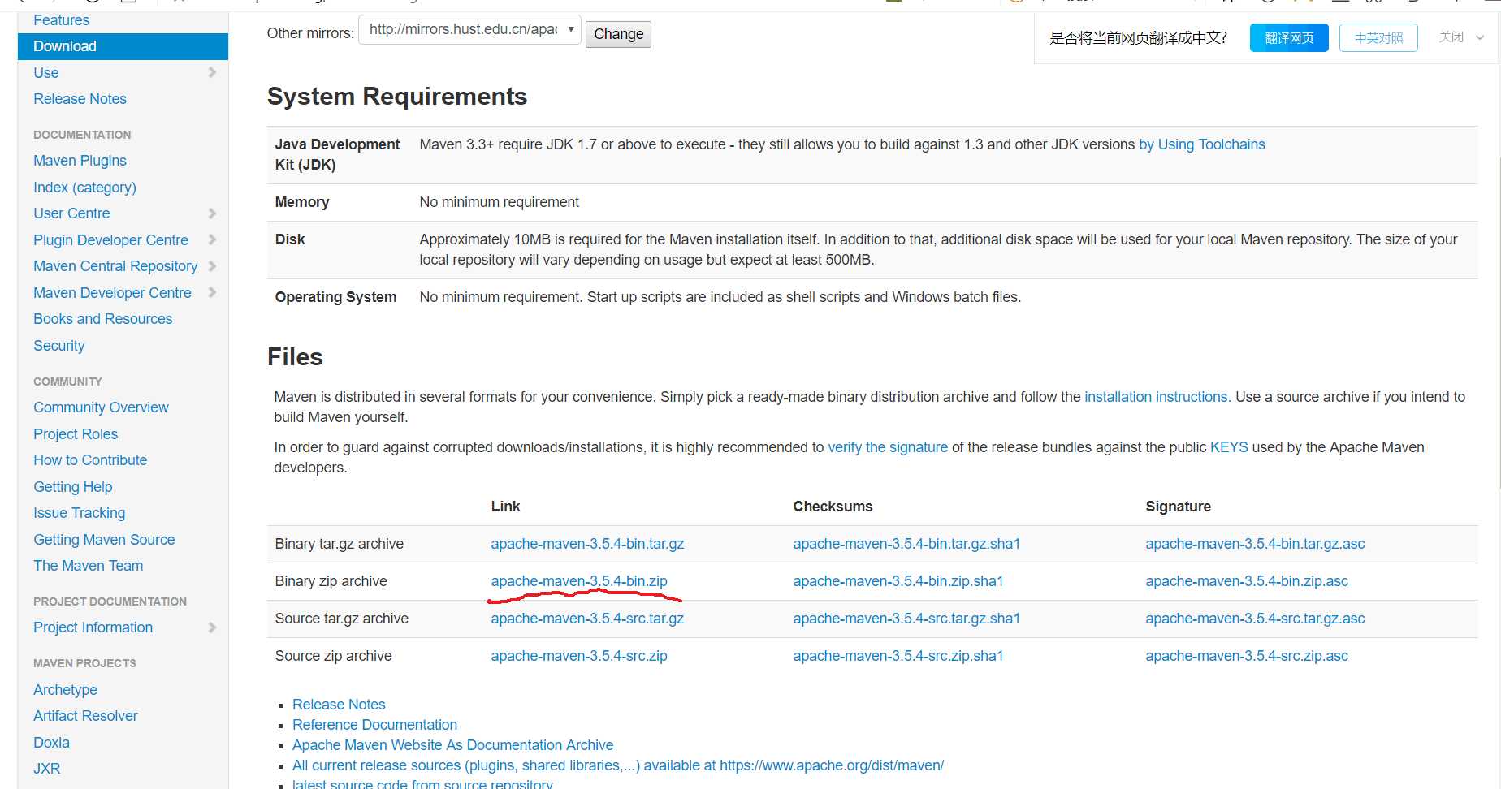Screen dimensions: 1501x789
Task: Open Maven Plugins documentation
Action: coord(80,161)
